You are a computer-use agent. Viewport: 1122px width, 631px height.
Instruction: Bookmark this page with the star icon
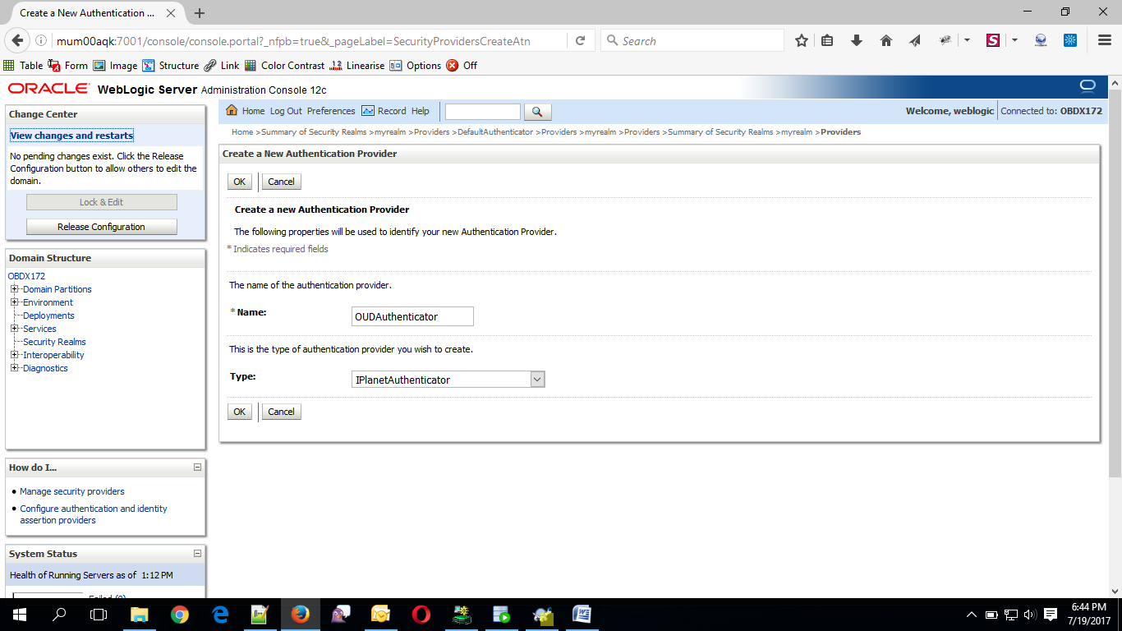point(802,40)
